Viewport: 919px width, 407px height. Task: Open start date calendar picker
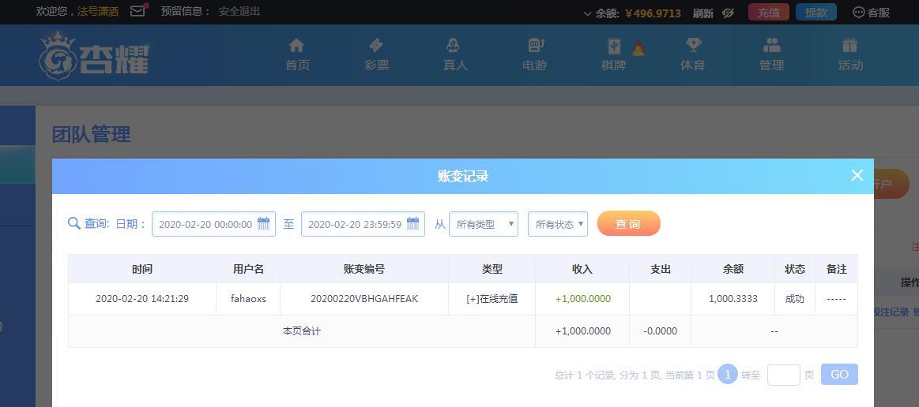coord(264,223)
